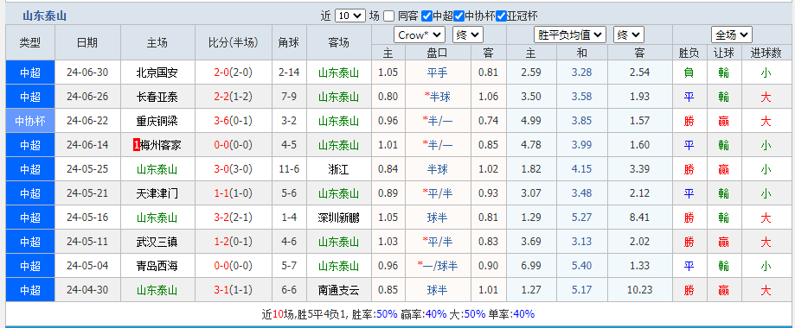Click the 勝 result in 重庆铜梁 row
Image resolution: width=795 pixels, height=328 pixels.
689,121
